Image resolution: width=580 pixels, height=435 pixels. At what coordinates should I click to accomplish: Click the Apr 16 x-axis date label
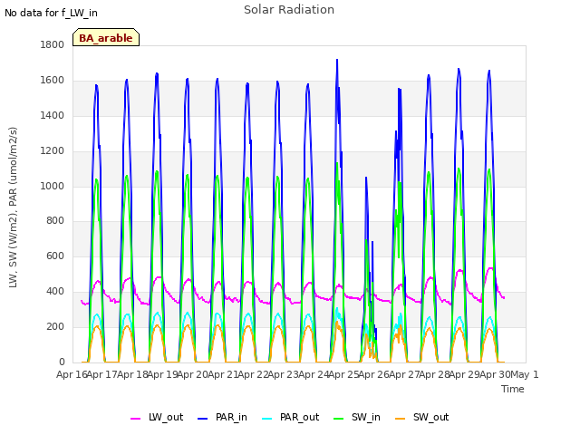point(72,374)
